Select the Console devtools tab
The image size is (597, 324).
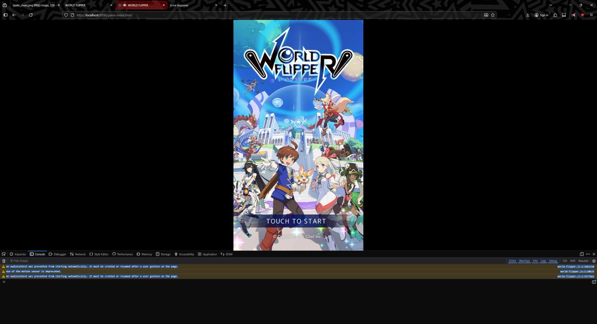click(37, 254)
